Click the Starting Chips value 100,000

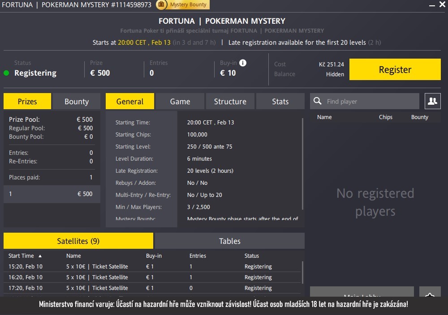click(x=197, y=134)
